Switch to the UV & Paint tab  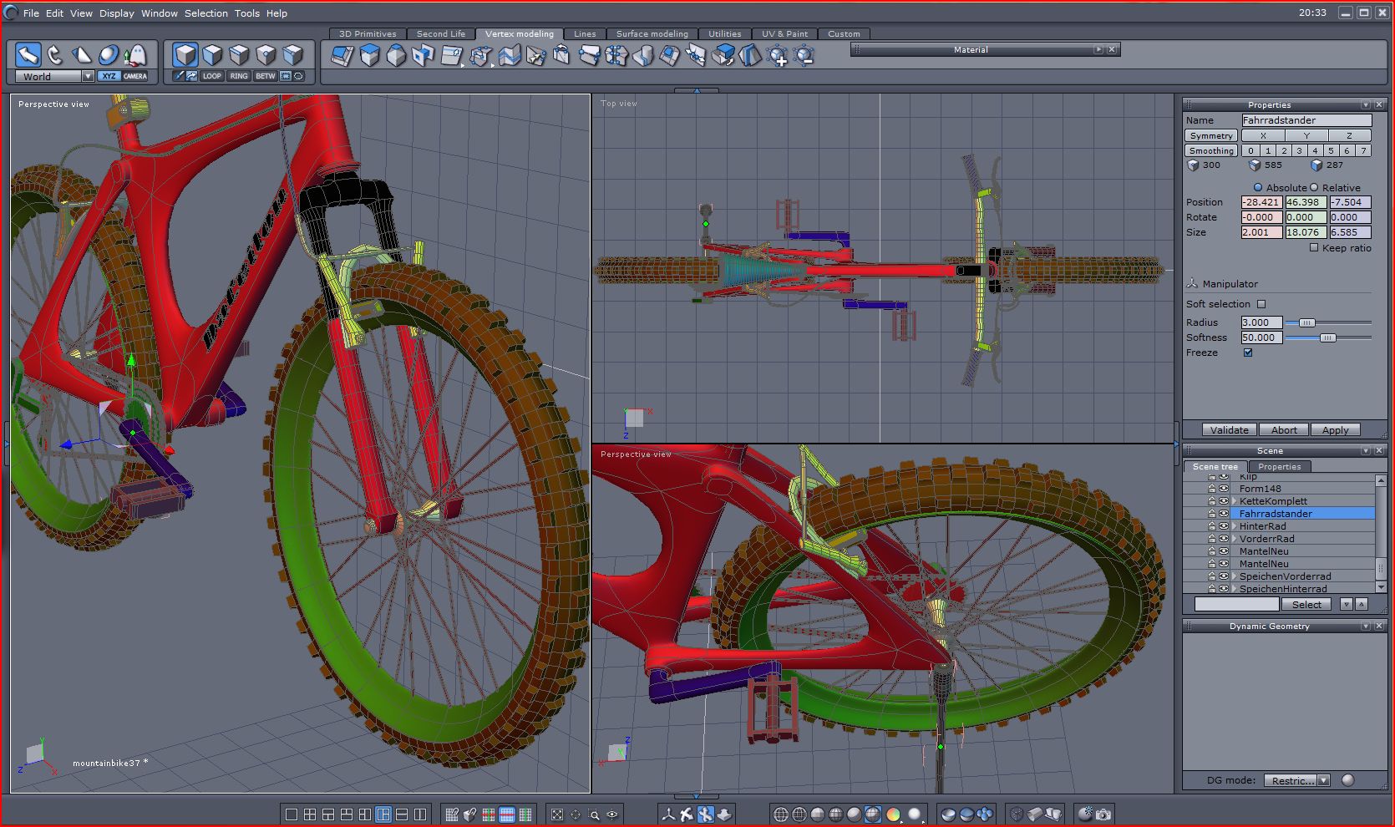click(x=784, y=34)
